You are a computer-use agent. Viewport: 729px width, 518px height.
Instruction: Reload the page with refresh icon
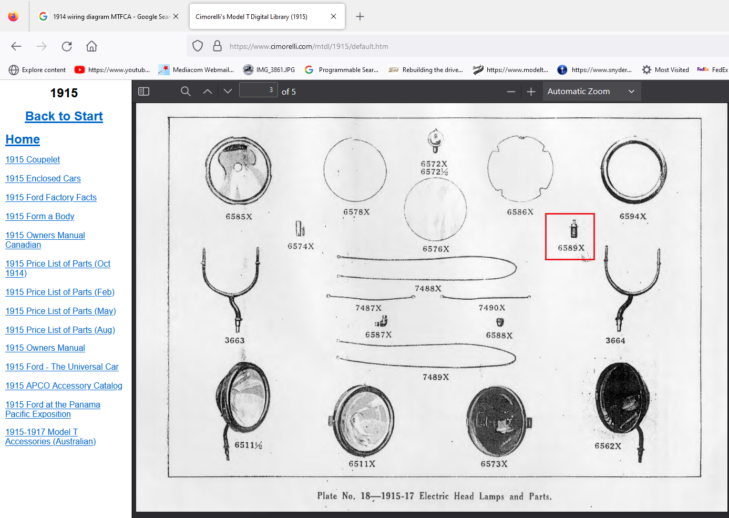67,46
